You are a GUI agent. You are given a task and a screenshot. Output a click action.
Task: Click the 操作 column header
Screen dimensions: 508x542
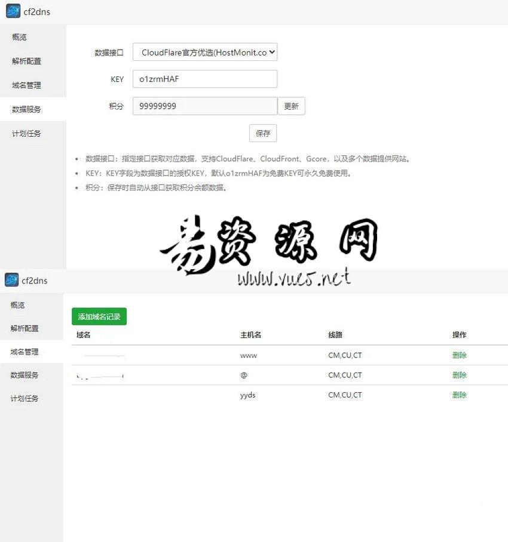point(459,335)
